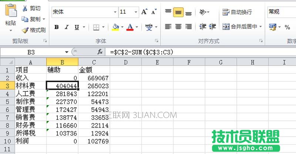Open the Alignment group dialog launcher
This screenshot has width=296, height=154.
261,41
